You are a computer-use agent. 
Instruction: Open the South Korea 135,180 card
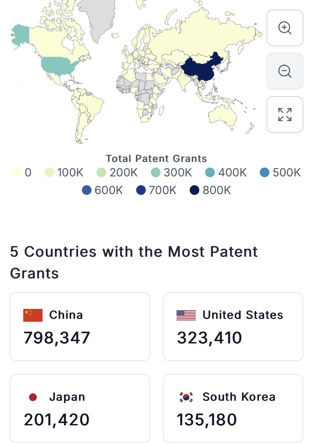pyautogui.click(x=233, y=408)
